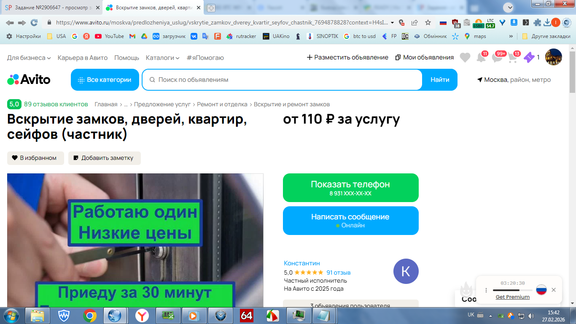Go to Avito home via logo
Viewport: 576px width, 324px height.
[x=29, y=79]
